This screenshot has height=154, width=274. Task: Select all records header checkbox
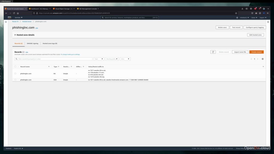(15, 66)
